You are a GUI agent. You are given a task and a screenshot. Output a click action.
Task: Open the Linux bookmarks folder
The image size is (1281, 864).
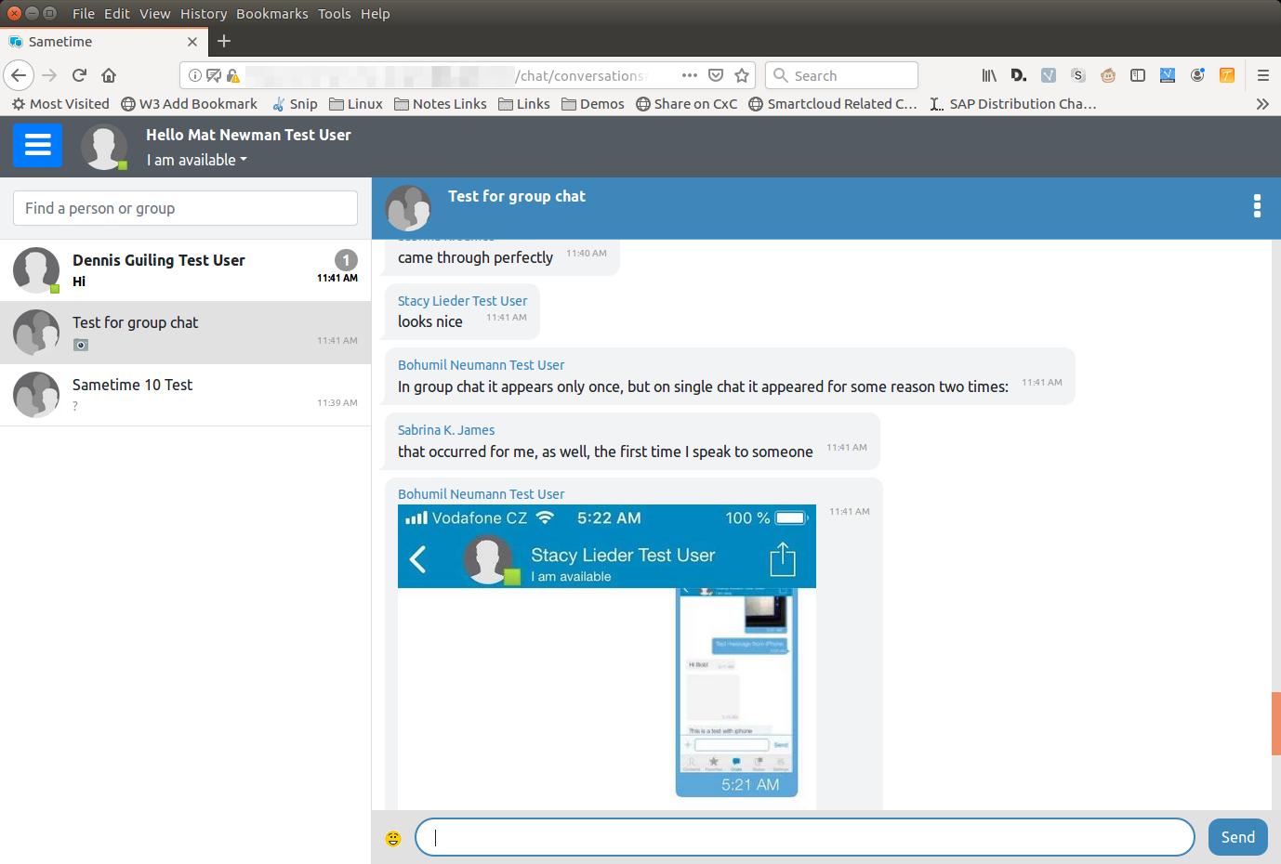point(355,104)
